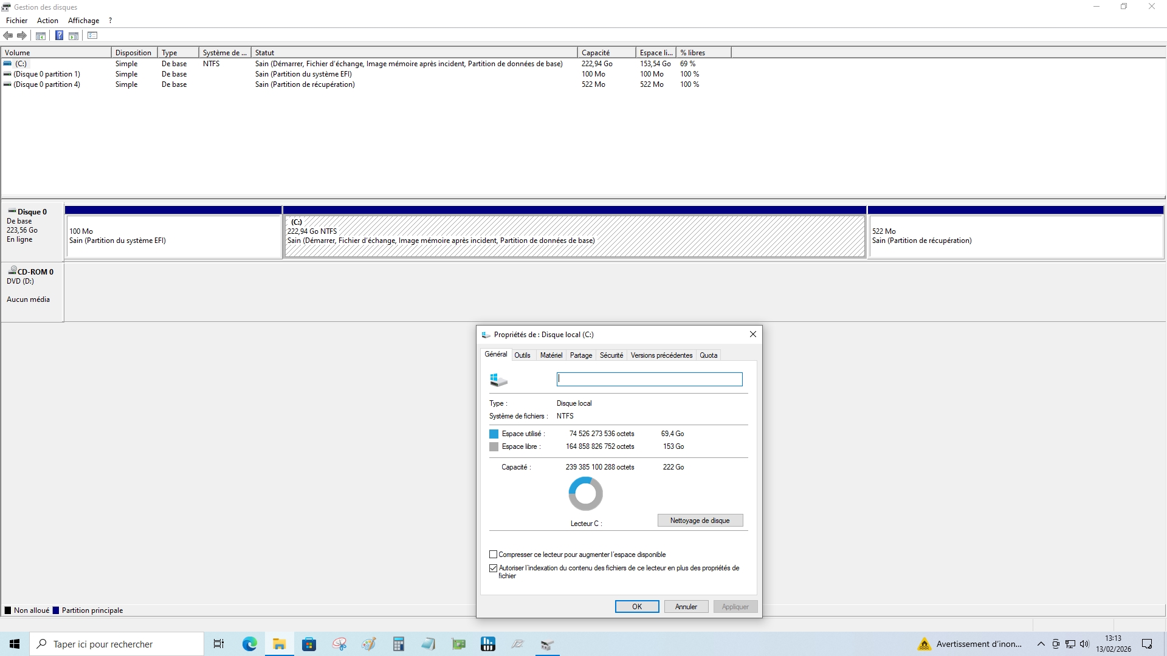Viewport: 1167px width, 656px height.
Task: Click the drive label text field
Action: [x=649, y=380]
